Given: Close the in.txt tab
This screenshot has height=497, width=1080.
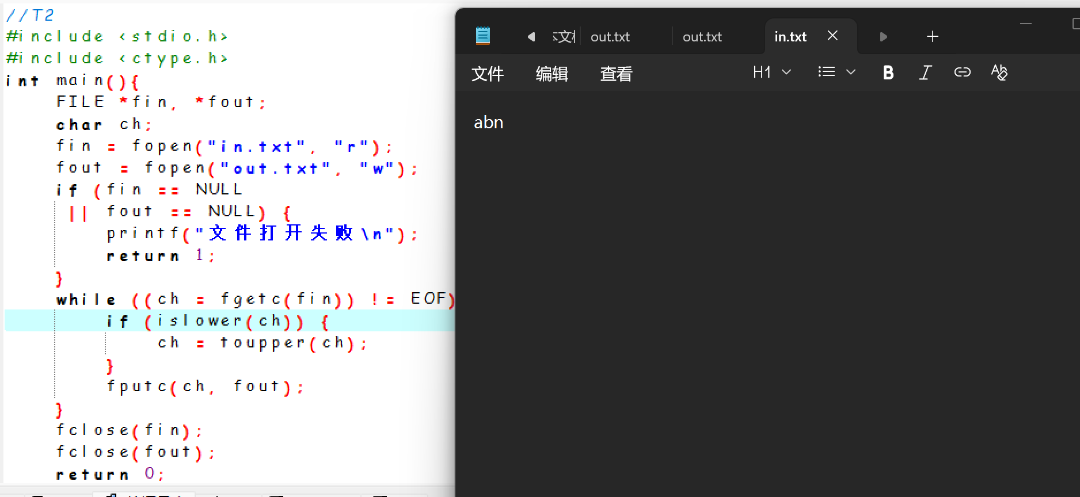Looking at the screenshot, I should pos(832,36).
